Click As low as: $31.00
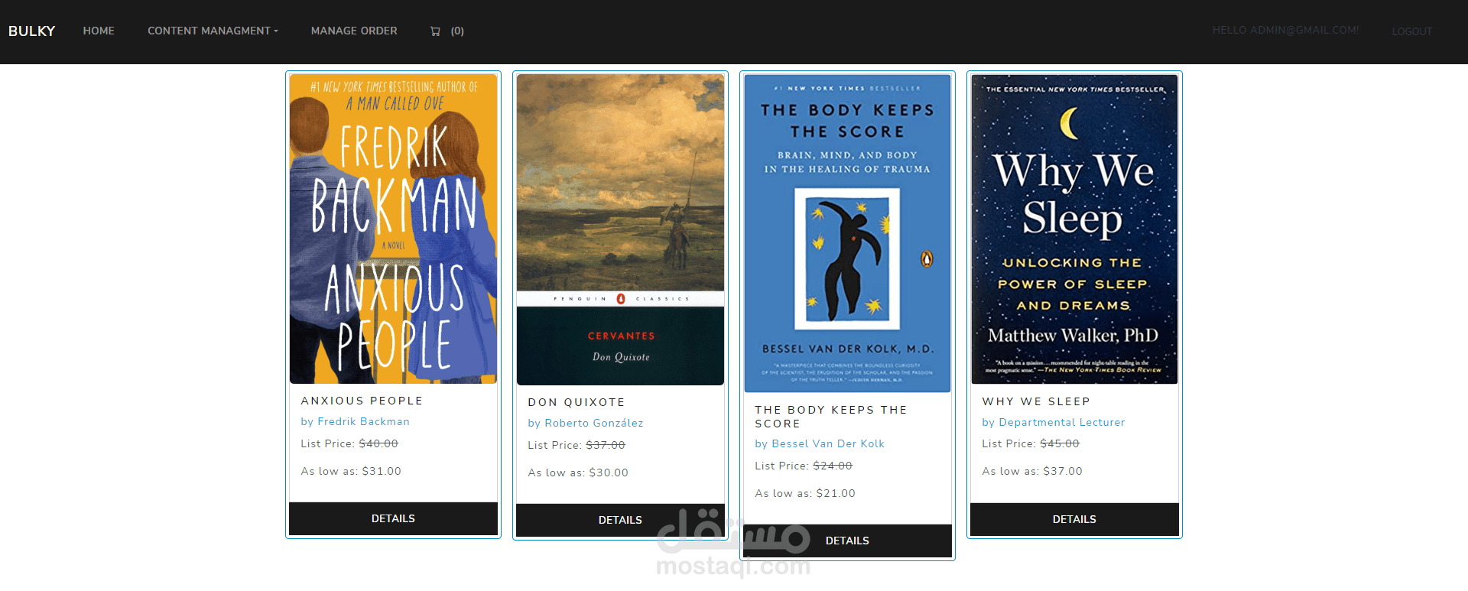This screenshot has height=591, width=1468. [x=351, y=471]
